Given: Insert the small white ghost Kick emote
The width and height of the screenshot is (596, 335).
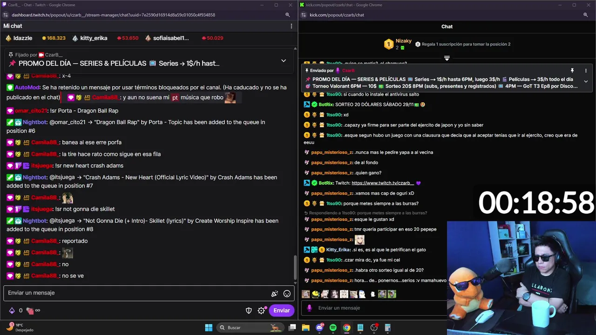Looking at the screenshot, I should (x=372, y=294).
